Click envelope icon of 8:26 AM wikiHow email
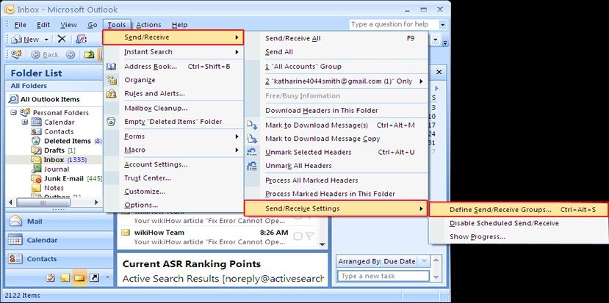Screen dimensions: 609x303 125,233
